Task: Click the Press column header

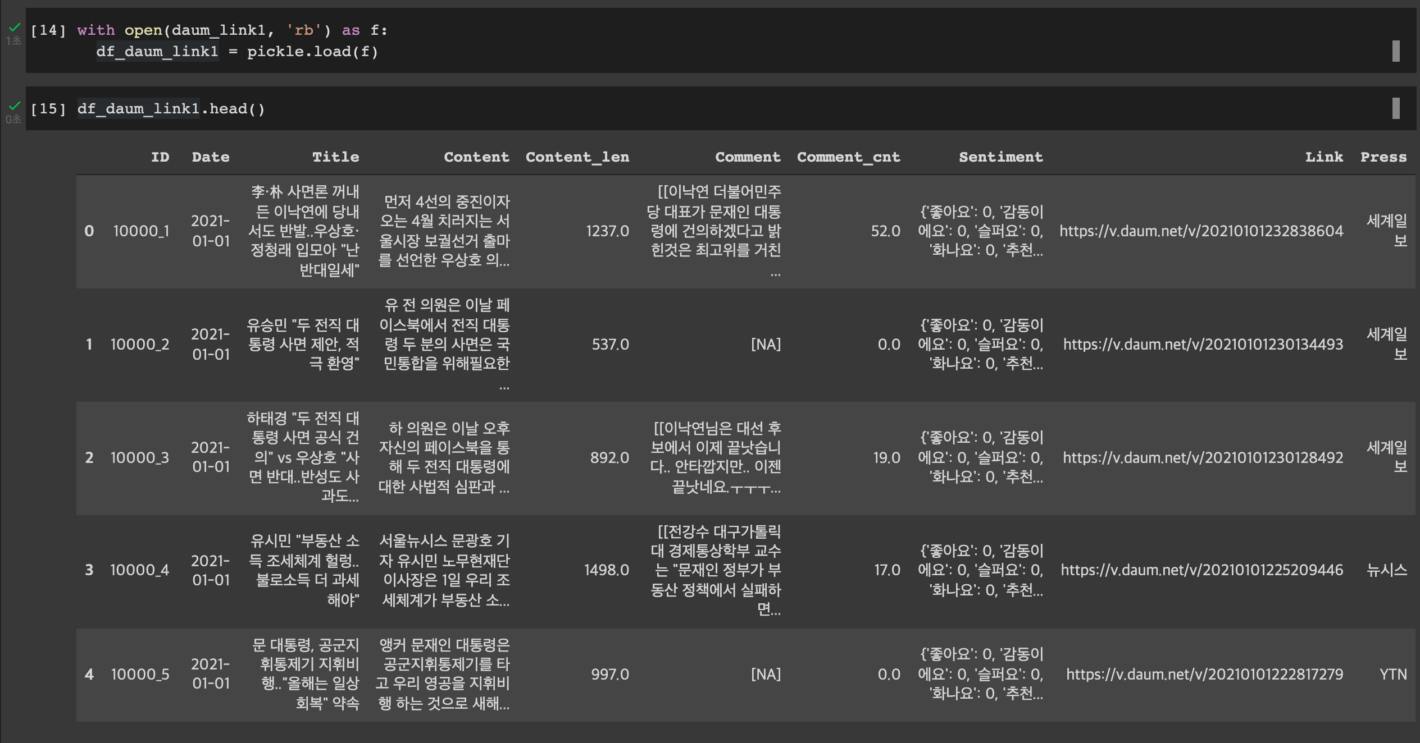Action: (x=1383, y=157)
